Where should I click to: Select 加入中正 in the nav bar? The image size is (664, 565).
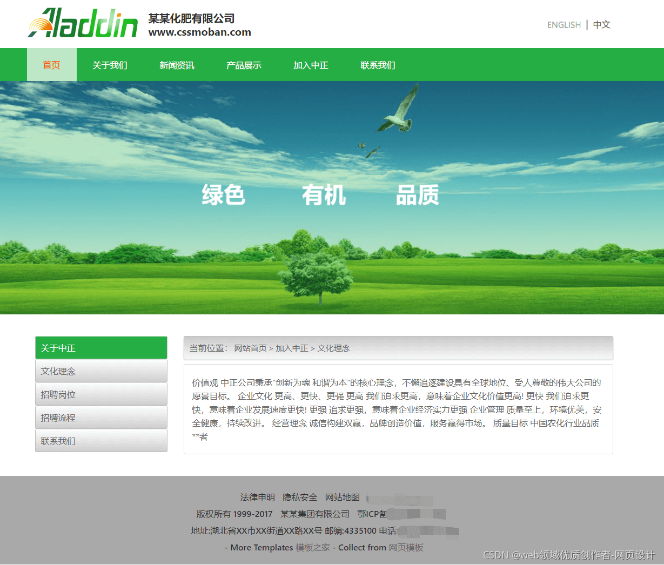pos(311,65)
